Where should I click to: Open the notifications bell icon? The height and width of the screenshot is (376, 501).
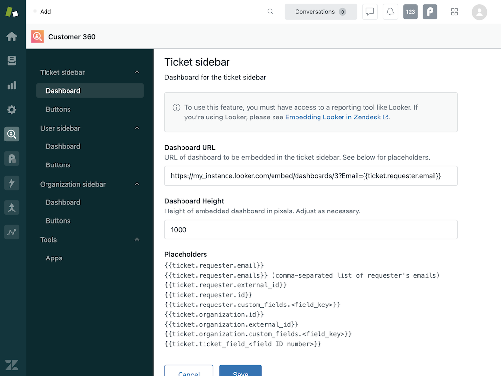point(390,12)
